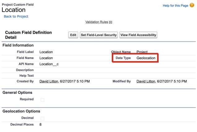Click the Geolocation data type value

(x=146, y=58)
